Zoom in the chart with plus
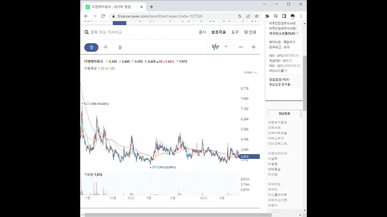387x217 pixels. pyautogui.click(x=254, y=47)
